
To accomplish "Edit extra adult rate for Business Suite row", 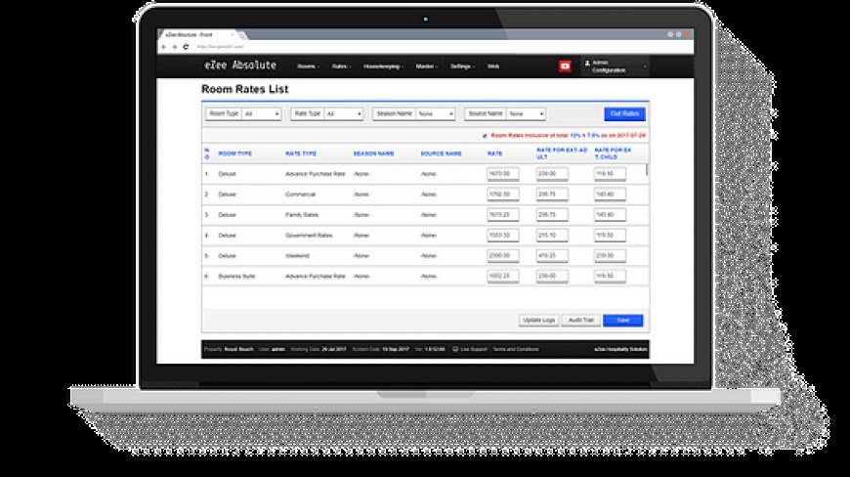I will (x=552, y=276).
